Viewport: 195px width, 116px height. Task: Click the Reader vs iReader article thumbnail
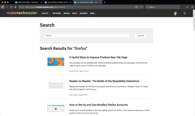click(x=56, y=85)
